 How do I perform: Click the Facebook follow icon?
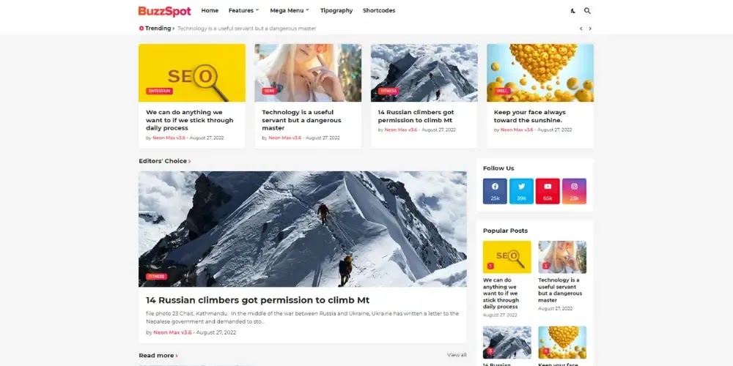coord(495,191)
